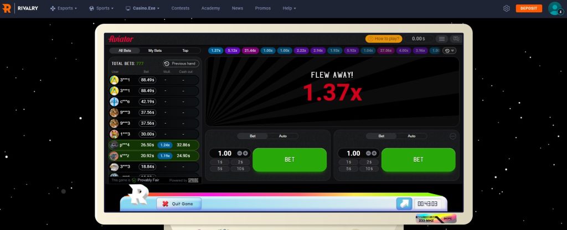Select the Top tab
567x230 pixels.
point(185,51)
